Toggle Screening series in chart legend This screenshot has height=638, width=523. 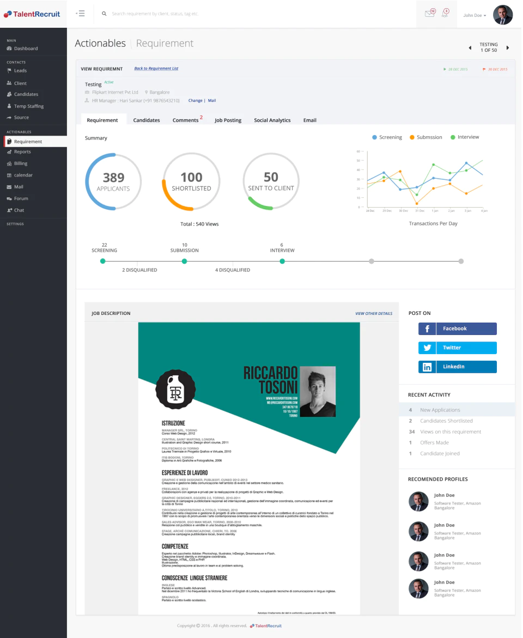(x=387, y=137)
